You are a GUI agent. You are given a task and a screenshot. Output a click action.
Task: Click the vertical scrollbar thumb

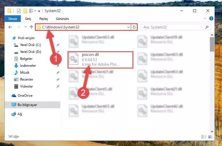[212, 44]
